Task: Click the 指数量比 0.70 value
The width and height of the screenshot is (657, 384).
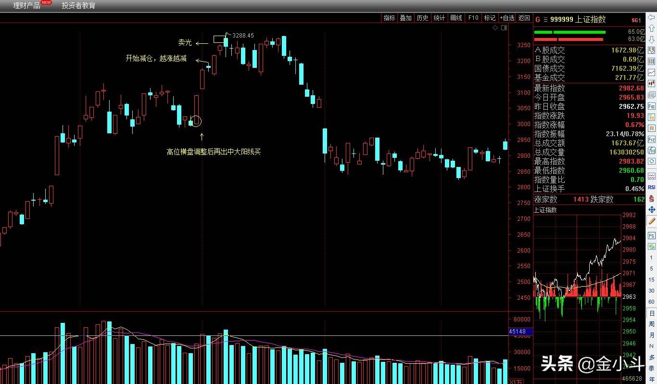Action: (x=637, y=180)
